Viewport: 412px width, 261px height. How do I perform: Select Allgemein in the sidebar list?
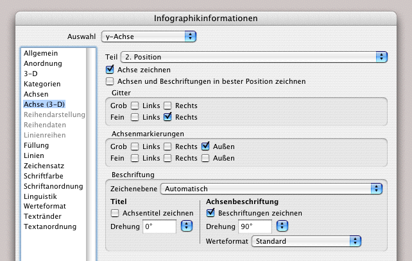coord(41,52)
